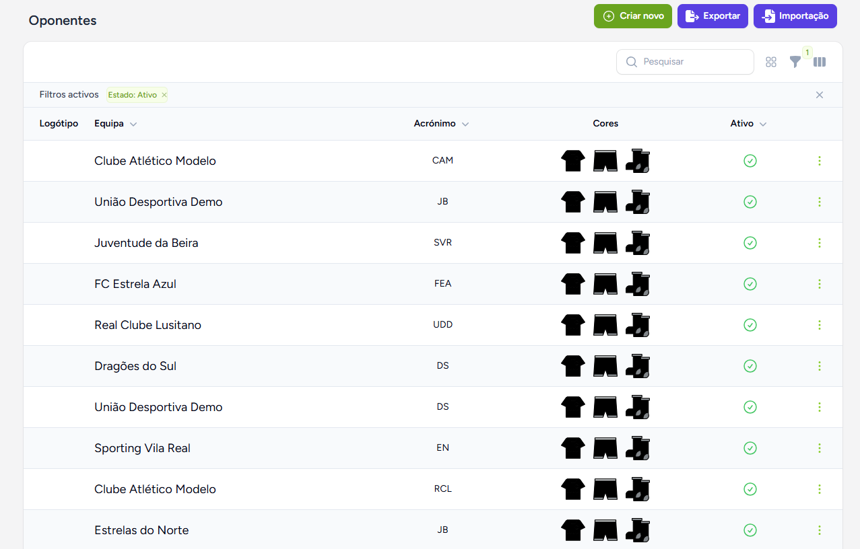Click the green Criar novo button
The width and height of the screenshot is (860, 549).
pos(633,16)
